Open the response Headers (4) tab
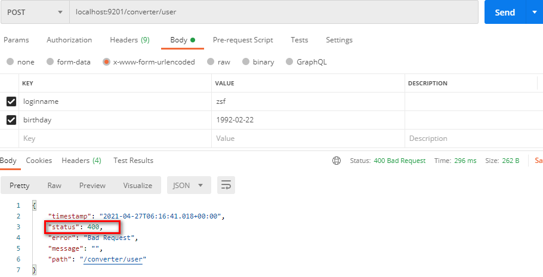This screenshot has height=277, width=543. point(81,161)
